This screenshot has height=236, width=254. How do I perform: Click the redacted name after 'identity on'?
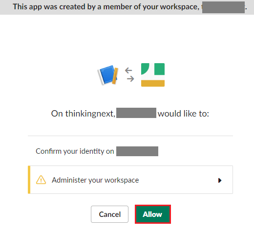[137, 151]
